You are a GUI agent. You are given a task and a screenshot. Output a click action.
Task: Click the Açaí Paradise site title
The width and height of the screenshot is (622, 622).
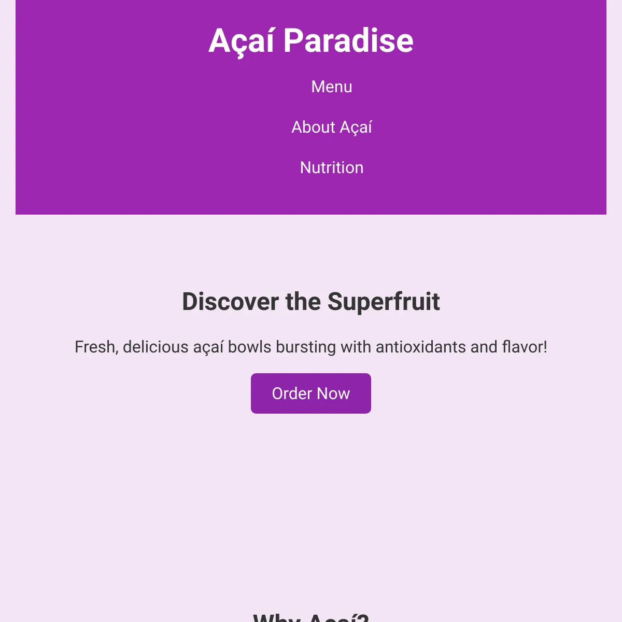(x=311, y=41)
